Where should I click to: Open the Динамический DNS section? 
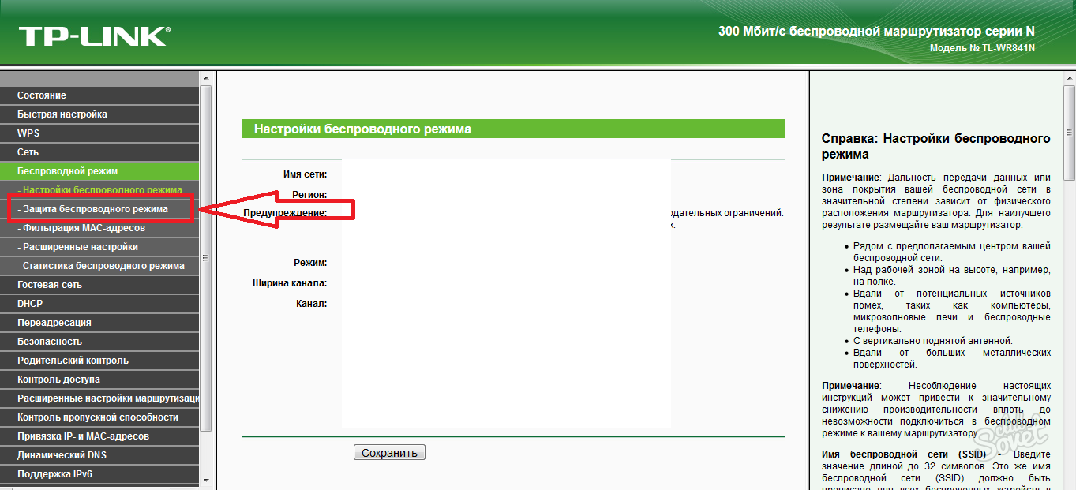click(x=99, y=455)
